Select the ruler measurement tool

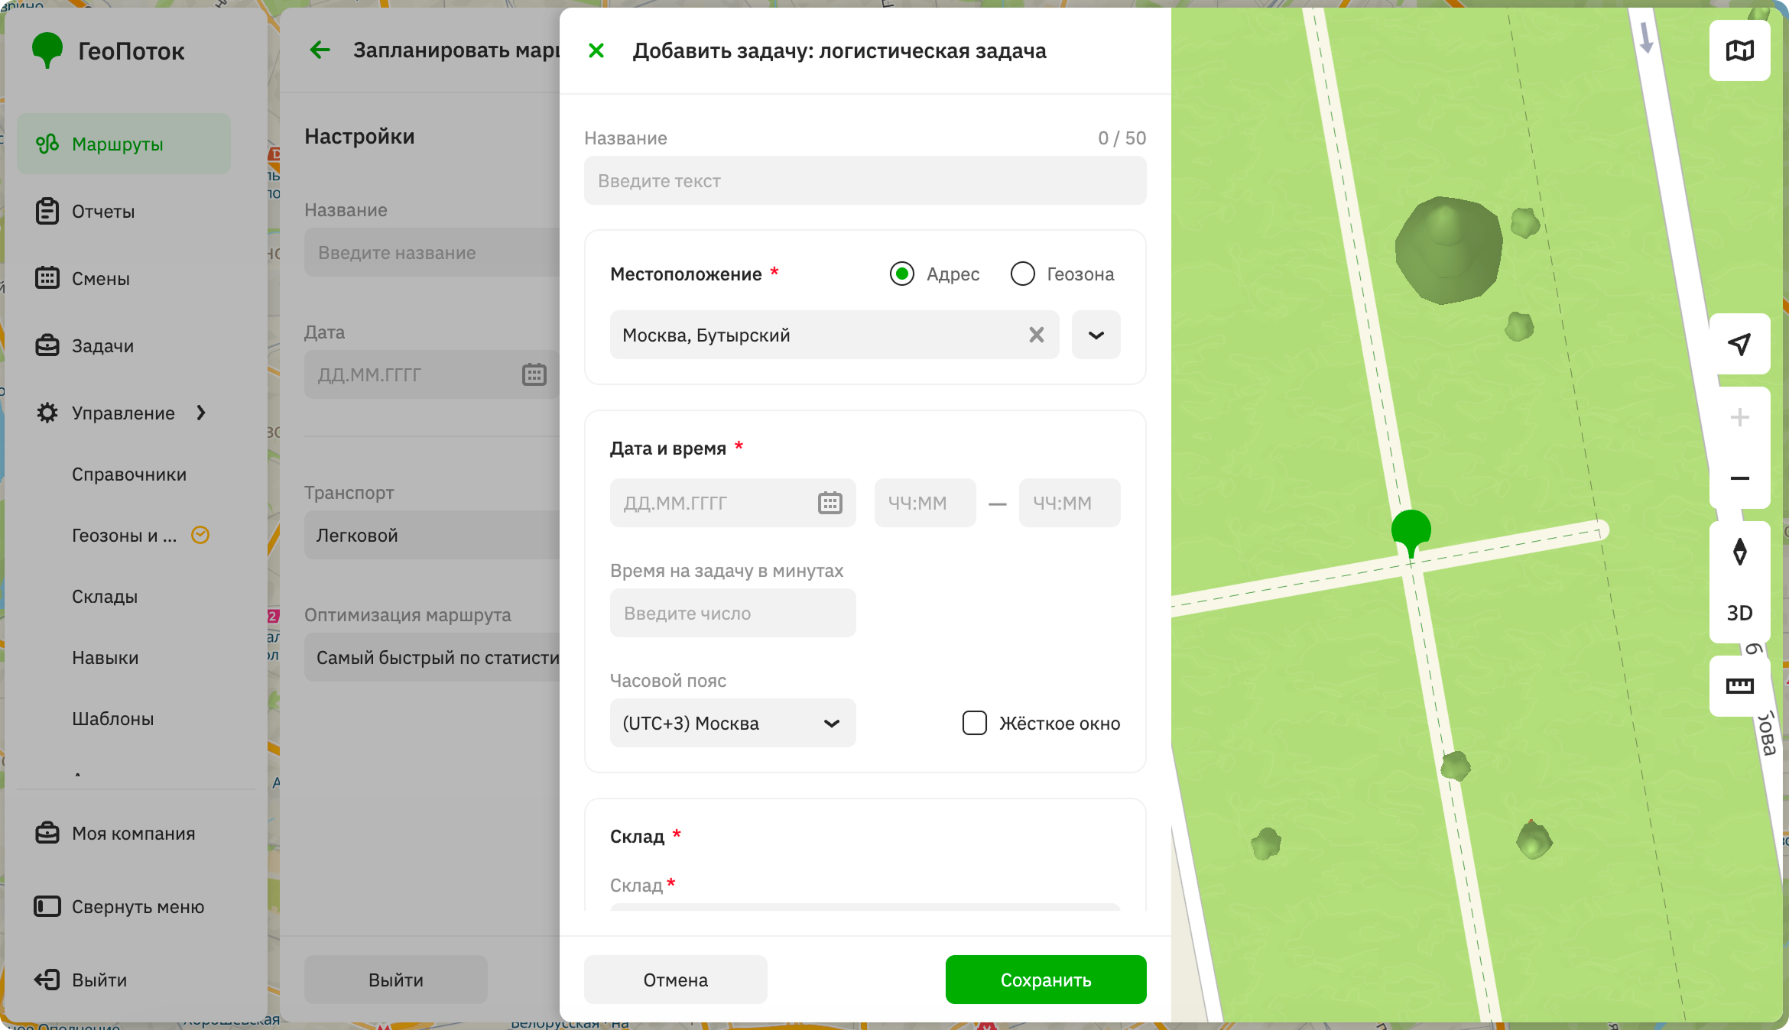click(1740, 686)
